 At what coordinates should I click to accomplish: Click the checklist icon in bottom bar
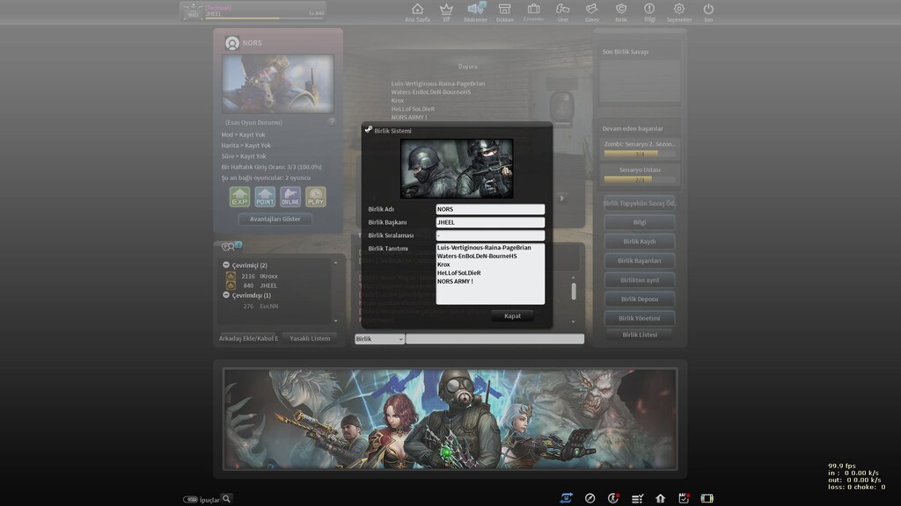coord(637,499)
